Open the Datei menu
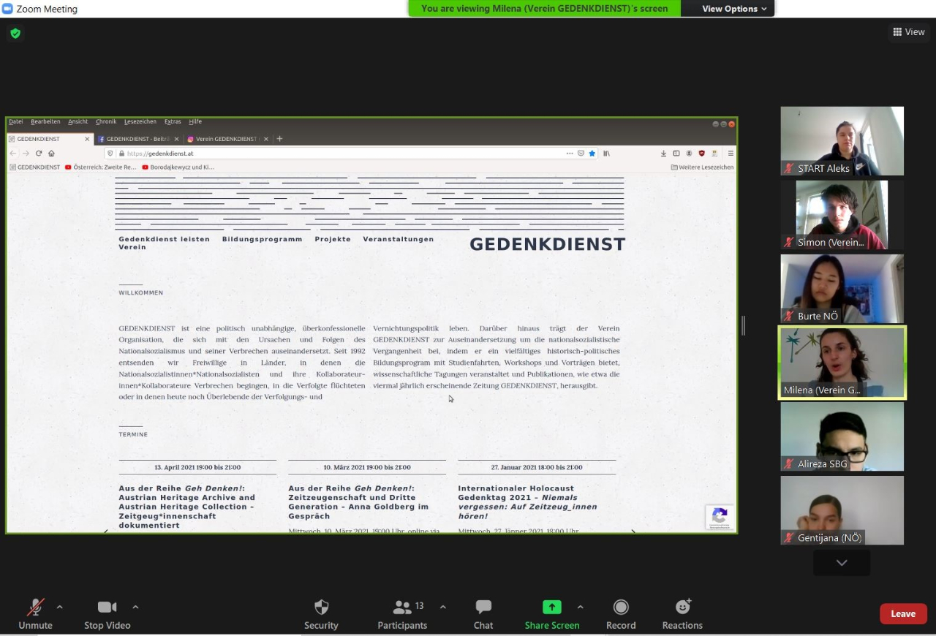Viewport: 936px width, 636px height. point(15,122)
